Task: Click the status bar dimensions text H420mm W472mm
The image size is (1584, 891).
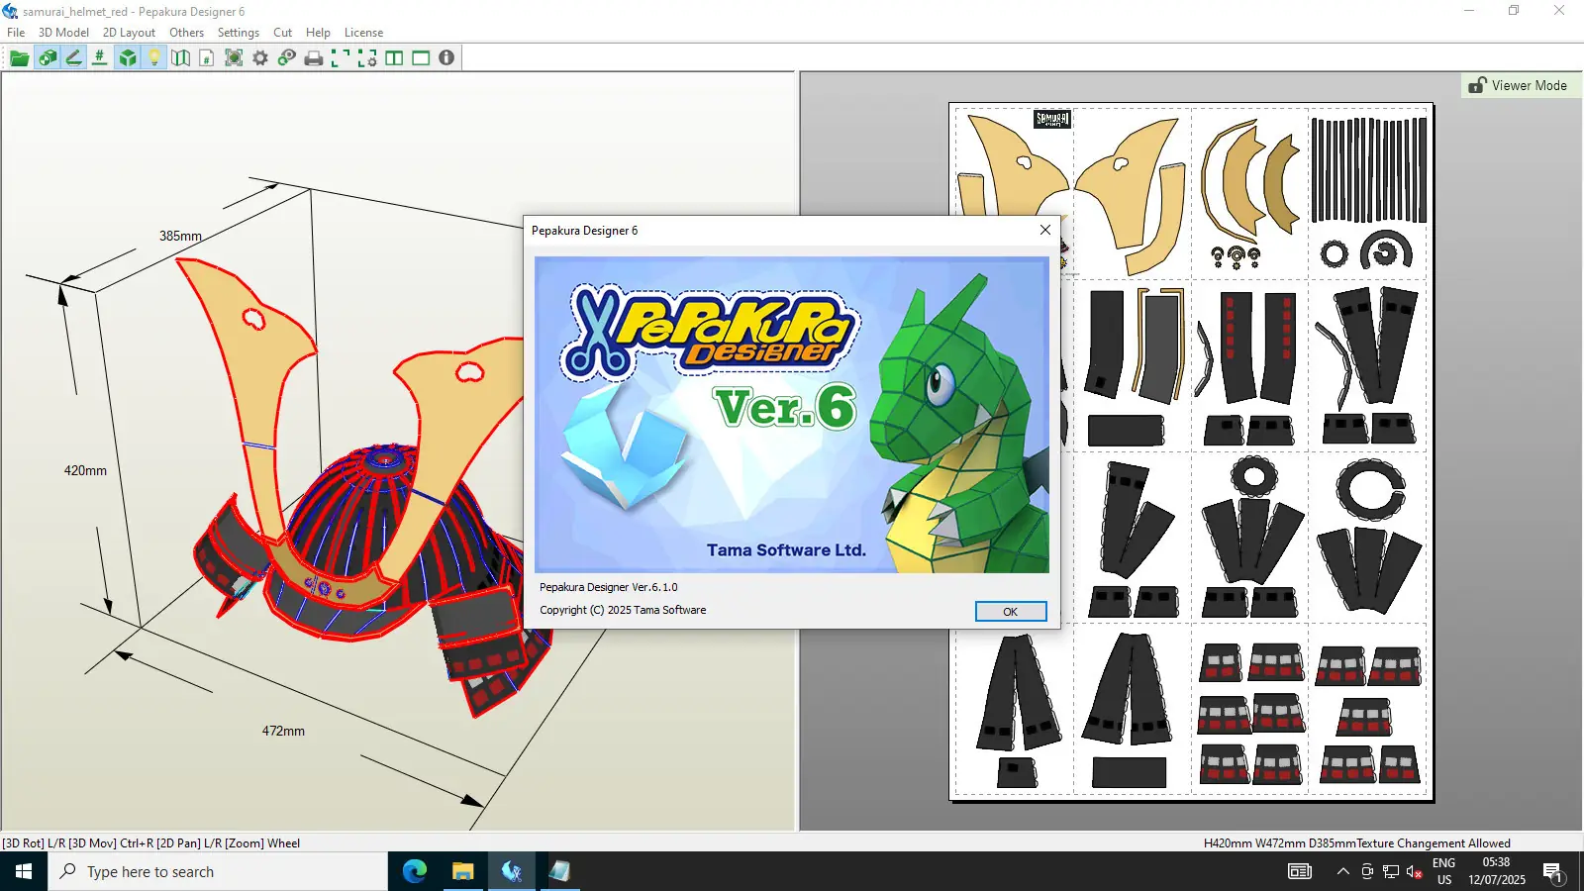Action: [1280, 843]
